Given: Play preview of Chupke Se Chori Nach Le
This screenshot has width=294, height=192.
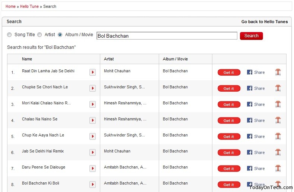Looking at the screenshot, I should click(93, 88).
